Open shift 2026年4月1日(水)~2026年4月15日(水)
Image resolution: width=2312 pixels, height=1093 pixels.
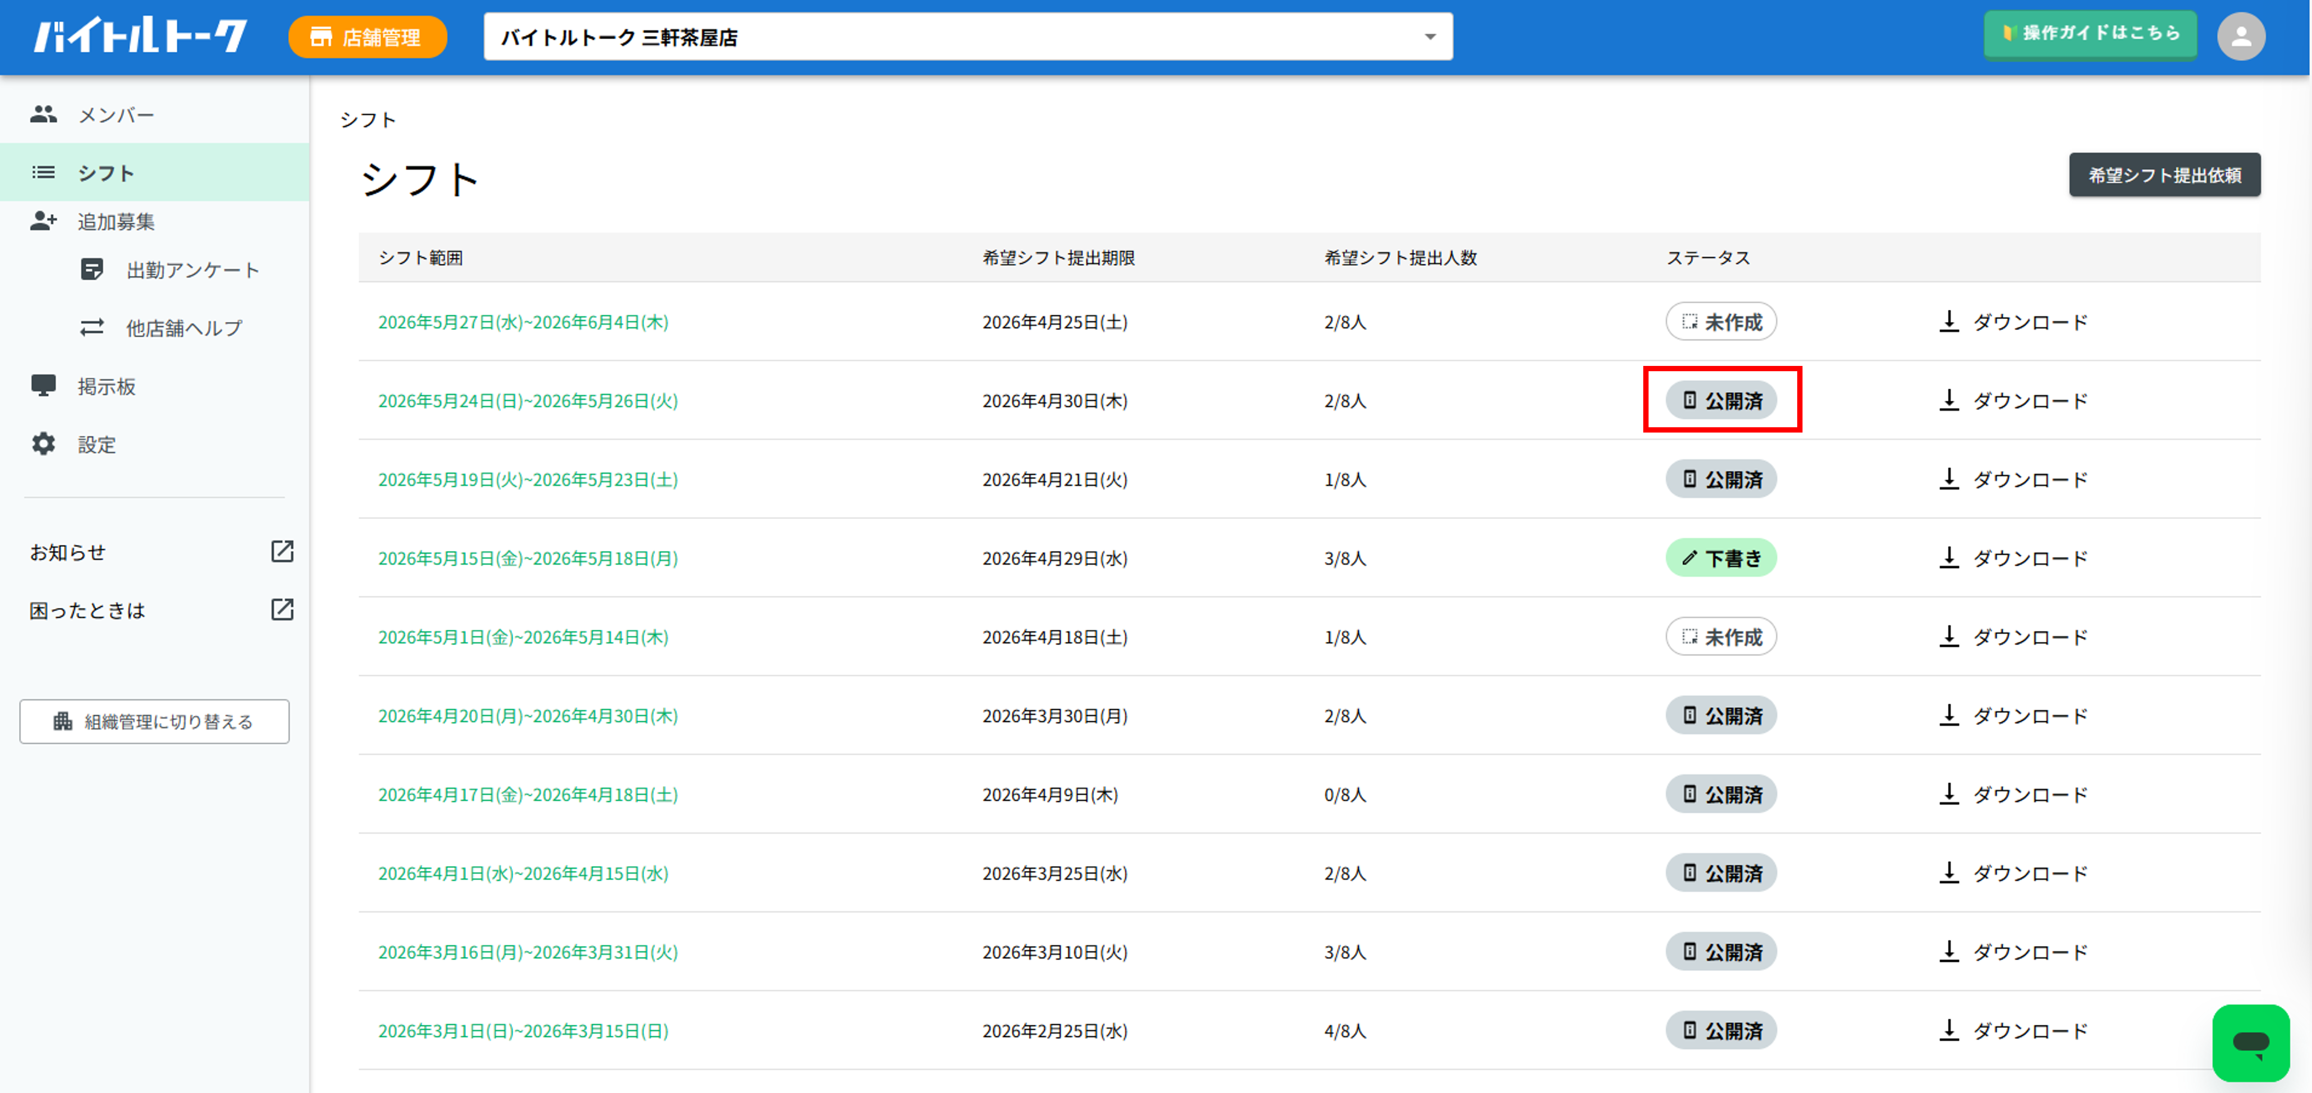(x=523, y=873)
